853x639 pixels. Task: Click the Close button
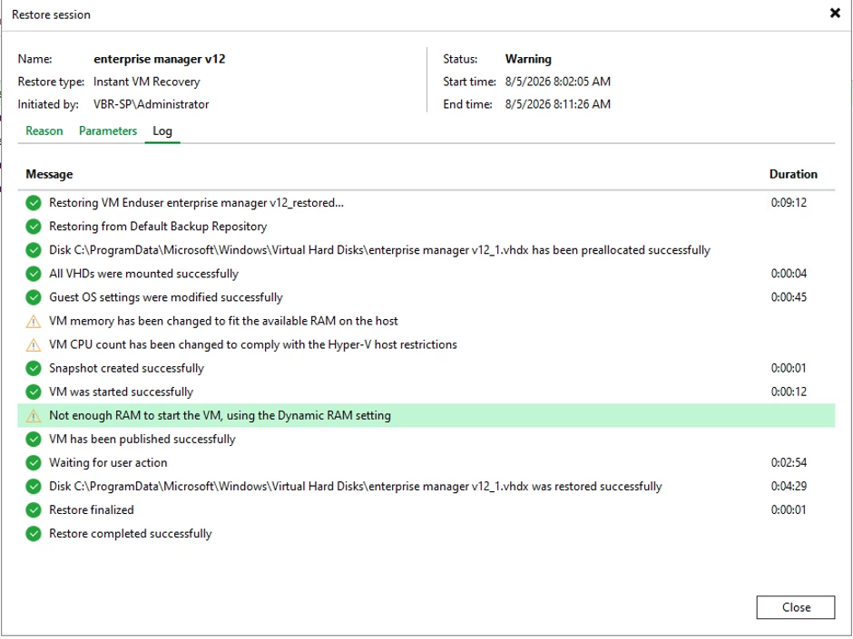[795, 607]
